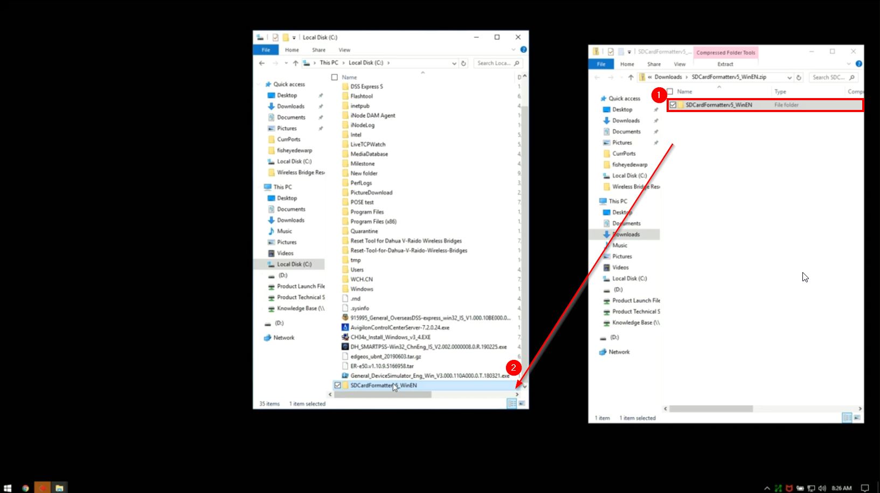Show hidden system tray icons
This screenshot has width=880, height=493.
[767, 488]
